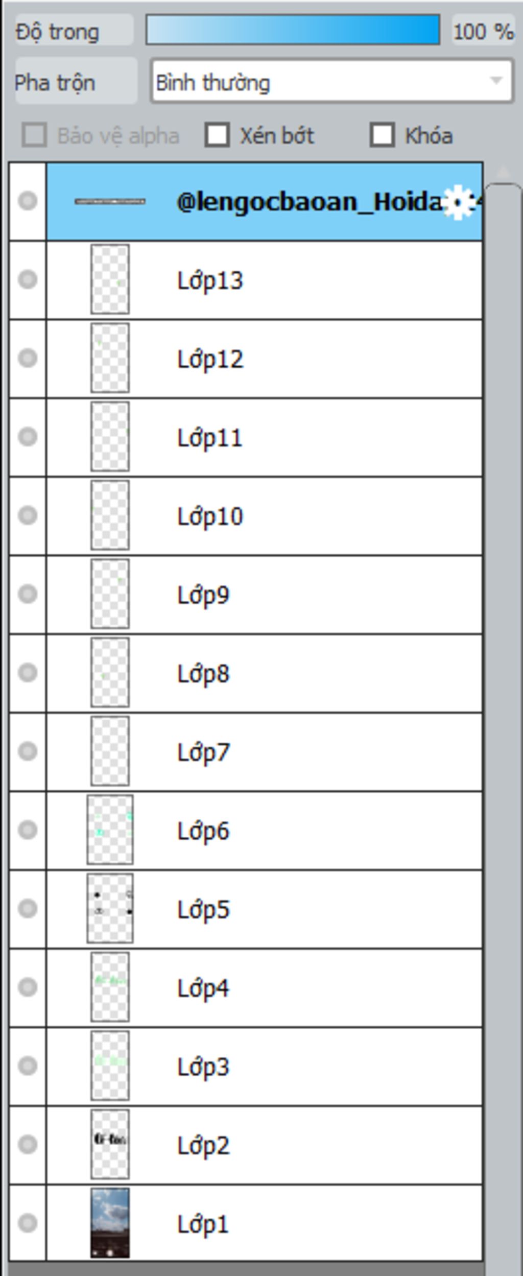This screenshot has height=1276, width=523.
Task: Click the Lớp6 layer thumbnail
Action: pyautogui.click(x=110, y=830)
